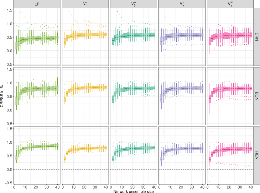Click x-axis tick 30 under the V0= column

click(95, 187)
